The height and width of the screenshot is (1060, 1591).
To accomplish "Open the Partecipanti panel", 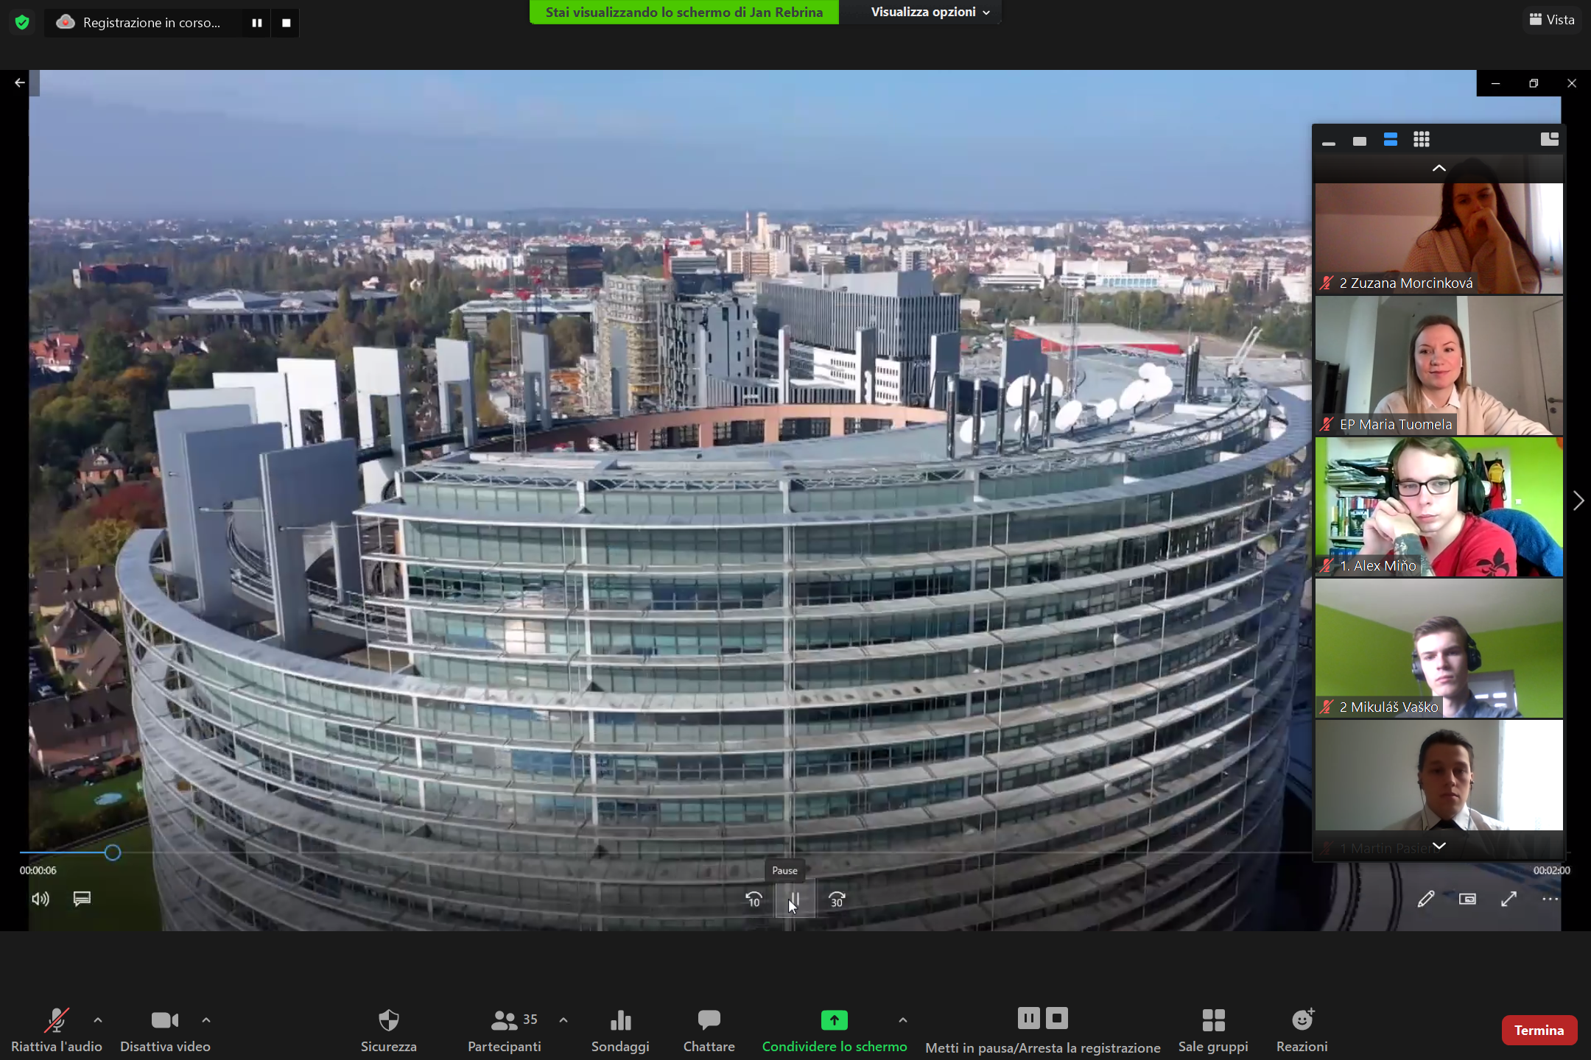I will click(x=505, y=1031).
